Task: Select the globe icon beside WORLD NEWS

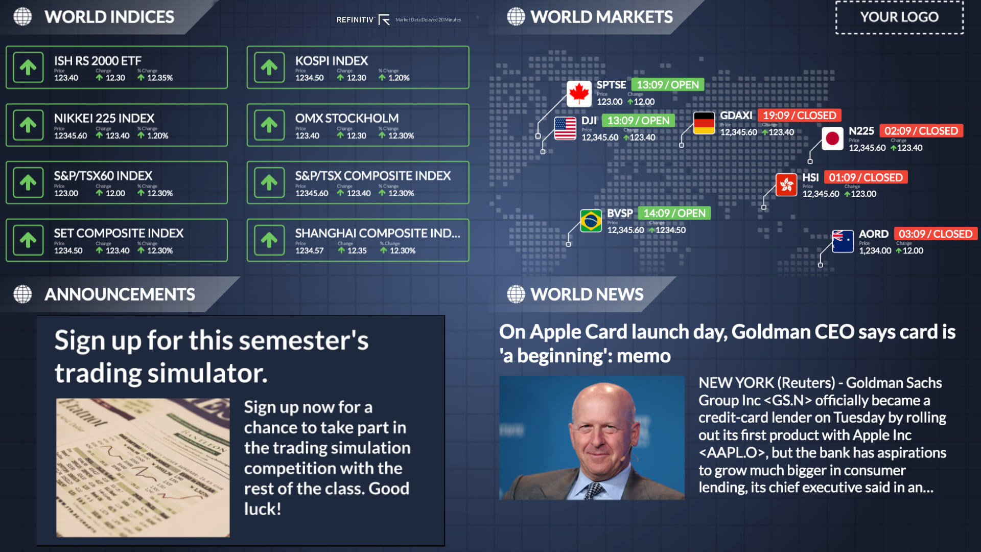Action: tap(516, 294)
